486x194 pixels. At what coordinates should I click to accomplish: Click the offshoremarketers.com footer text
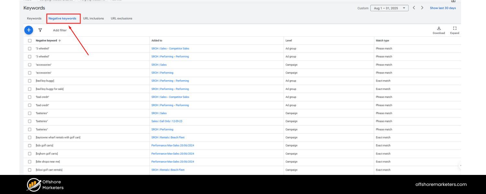tap(441, 184)
